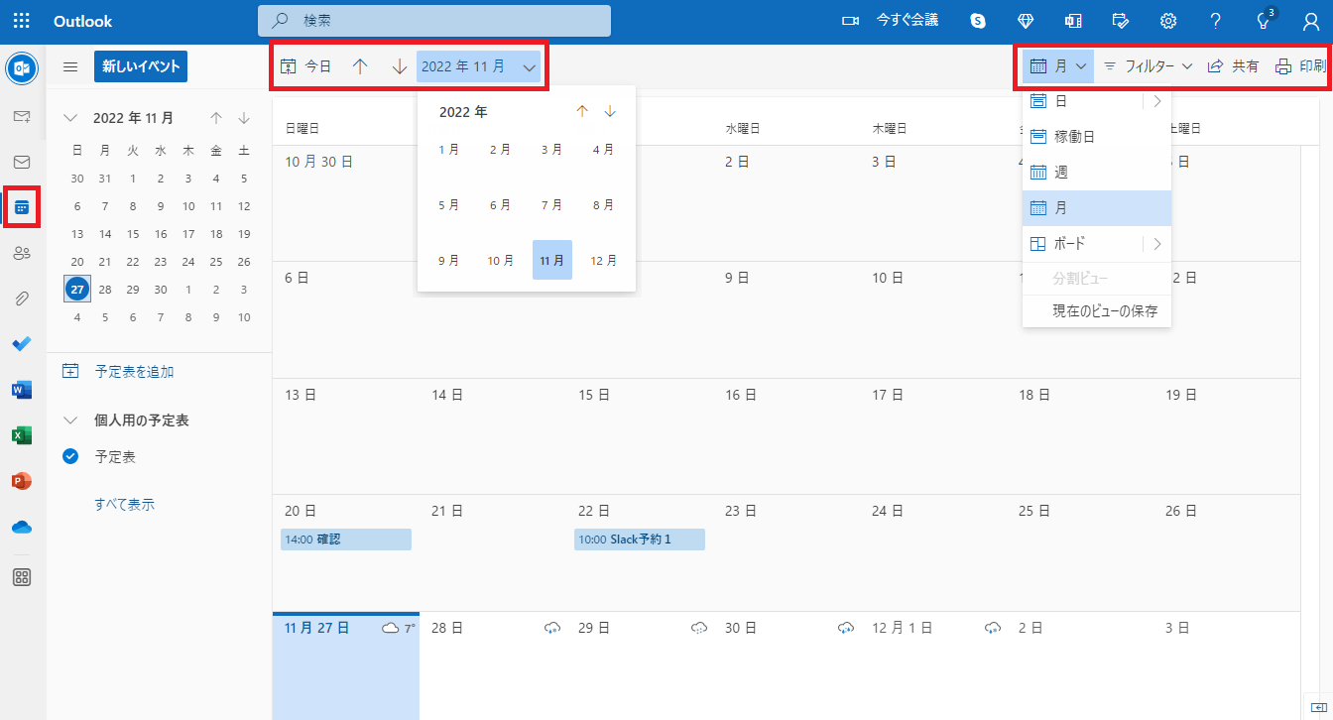Open the People contacts icon in sidebar

point(22,253)
